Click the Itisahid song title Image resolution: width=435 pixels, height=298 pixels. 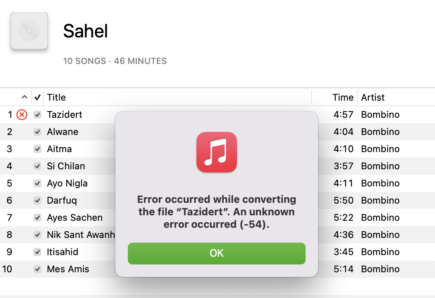tap(62, 252)
